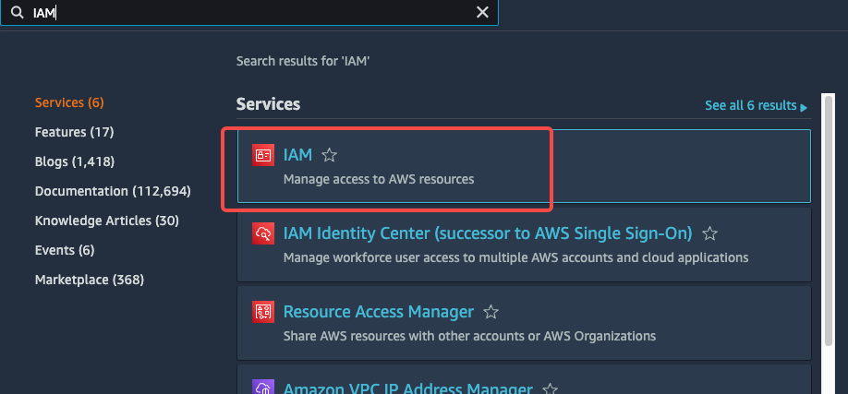Open the red IAM service icon

click(x=263, y=156)
